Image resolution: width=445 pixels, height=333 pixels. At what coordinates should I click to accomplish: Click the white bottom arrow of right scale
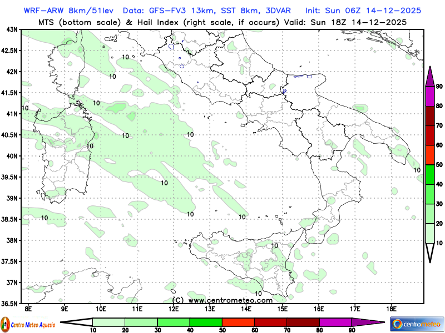point(430,253)
